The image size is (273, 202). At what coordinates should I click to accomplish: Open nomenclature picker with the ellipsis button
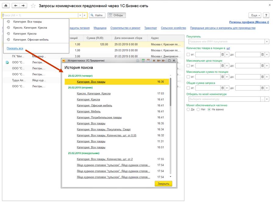pos(262,99)
